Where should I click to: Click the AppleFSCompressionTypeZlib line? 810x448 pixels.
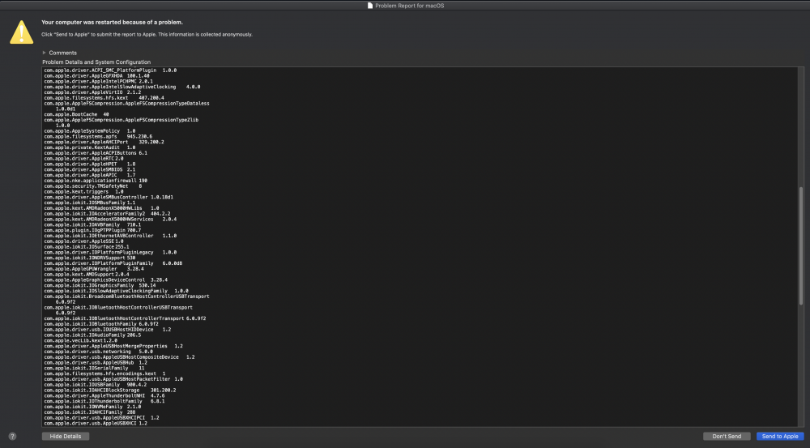click(121, 120)
